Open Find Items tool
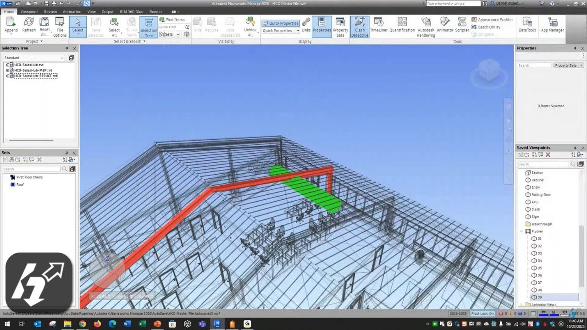587x330 pixels. coord(172,20)
